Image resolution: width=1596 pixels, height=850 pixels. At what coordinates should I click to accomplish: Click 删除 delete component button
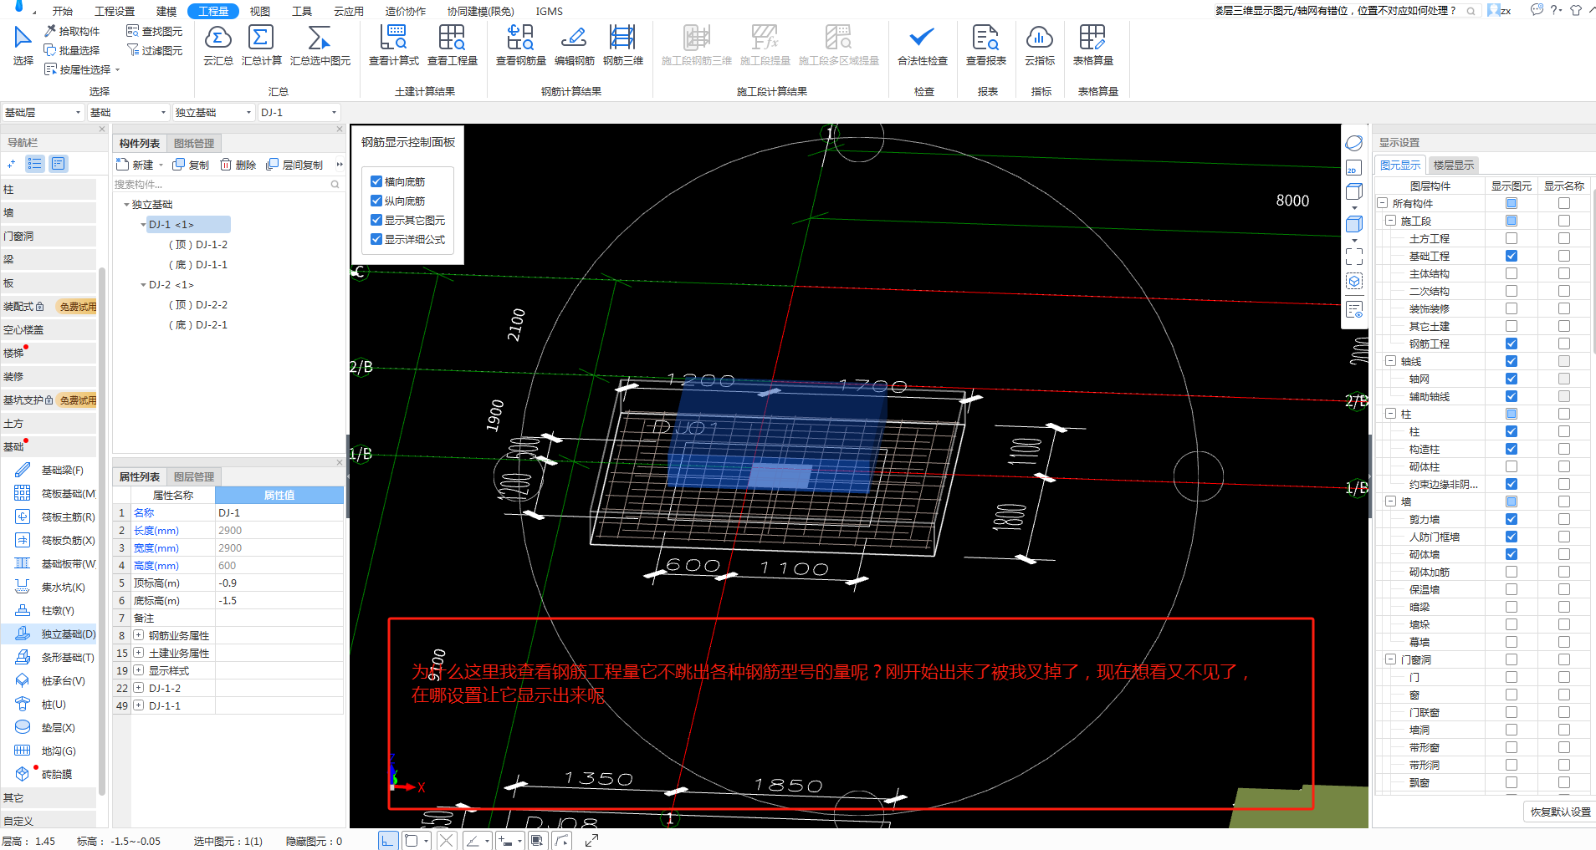pyautogui.click(x=238, y=165)
